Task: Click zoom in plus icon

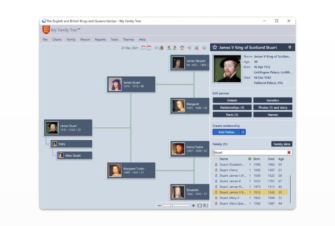Action: [x=193, y=206]
